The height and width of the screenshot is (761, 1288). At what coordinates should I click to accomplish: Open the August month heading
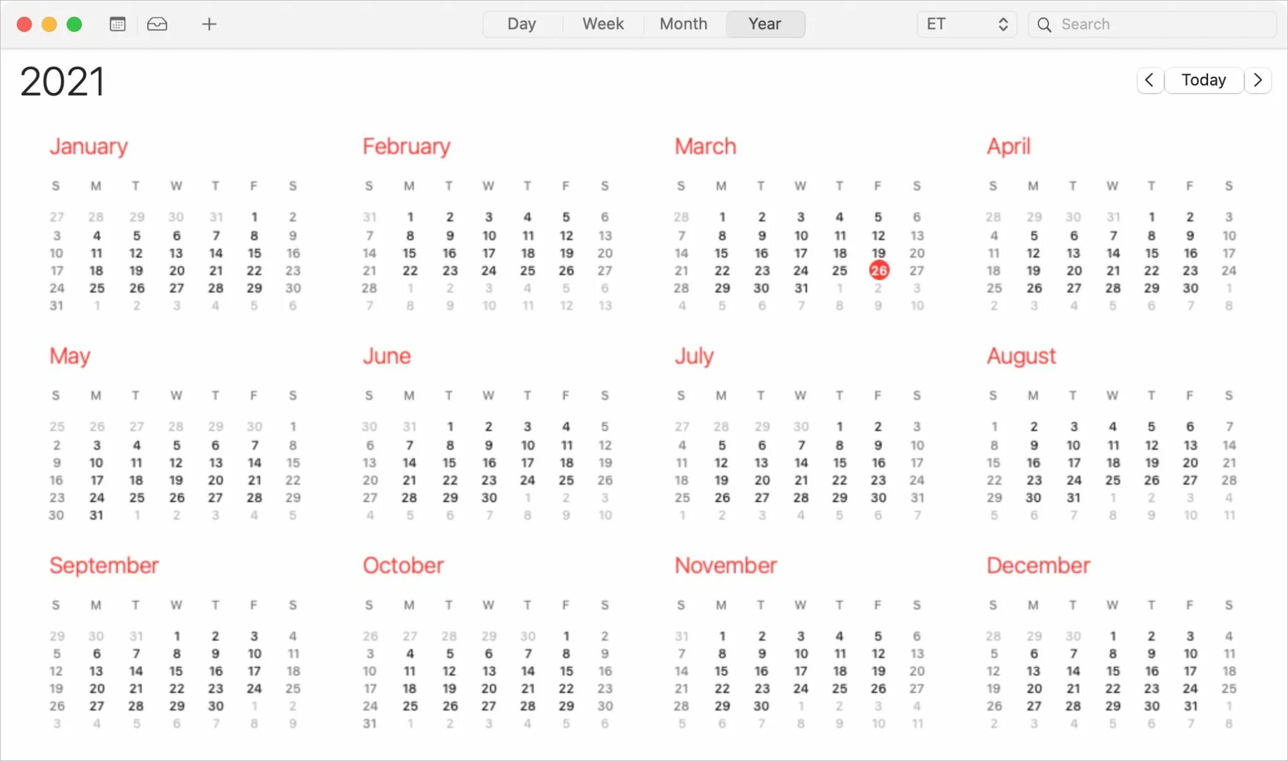click(x=1021, y=356)
